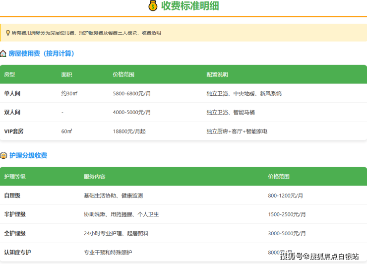Click the lightbulb icon in the yellow notice
This screenshot has width=367, height=264.
click(x=7, y=33)
